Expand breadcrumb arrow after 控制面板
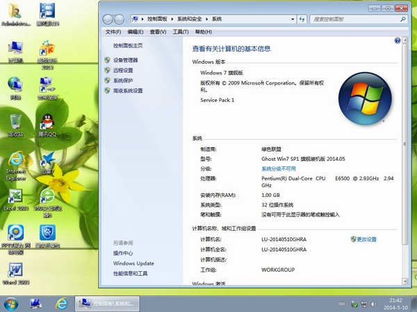The width and height of the screenshot is (417, 312). pyautogui.click(x=172, y=19)
